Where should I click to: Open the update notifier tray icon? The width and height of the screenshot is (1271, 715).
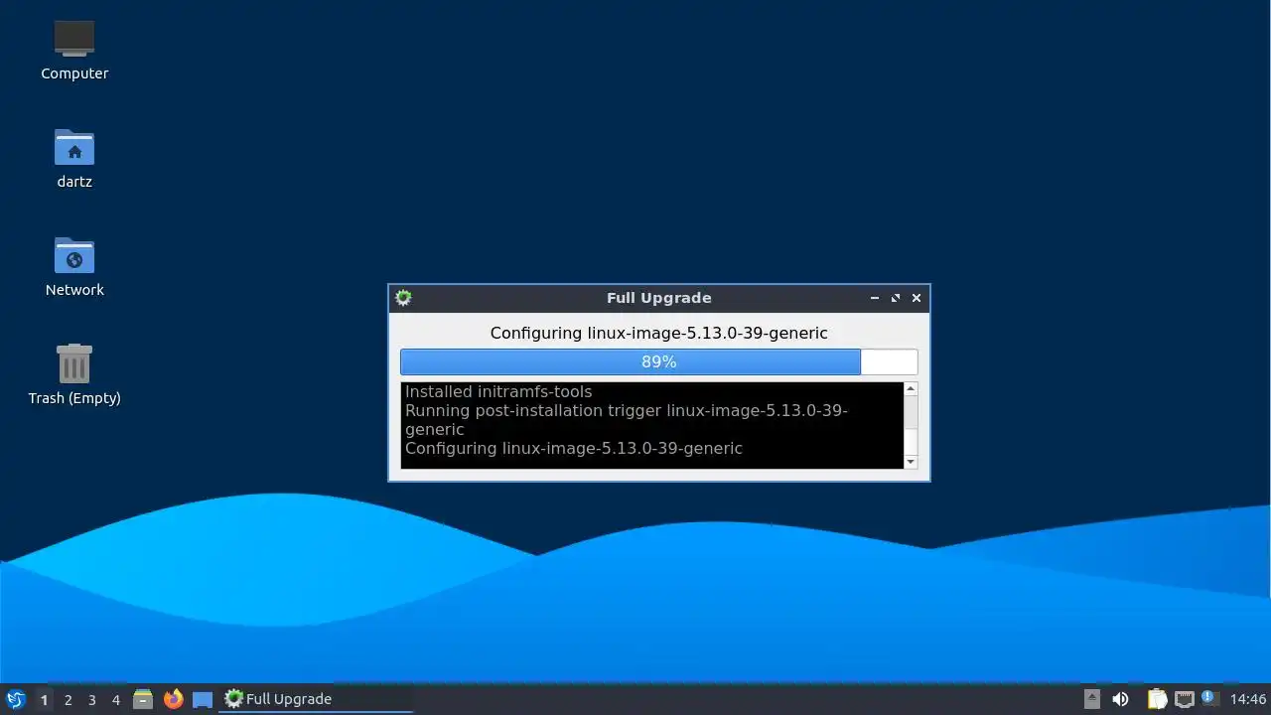pos(1208,697)
